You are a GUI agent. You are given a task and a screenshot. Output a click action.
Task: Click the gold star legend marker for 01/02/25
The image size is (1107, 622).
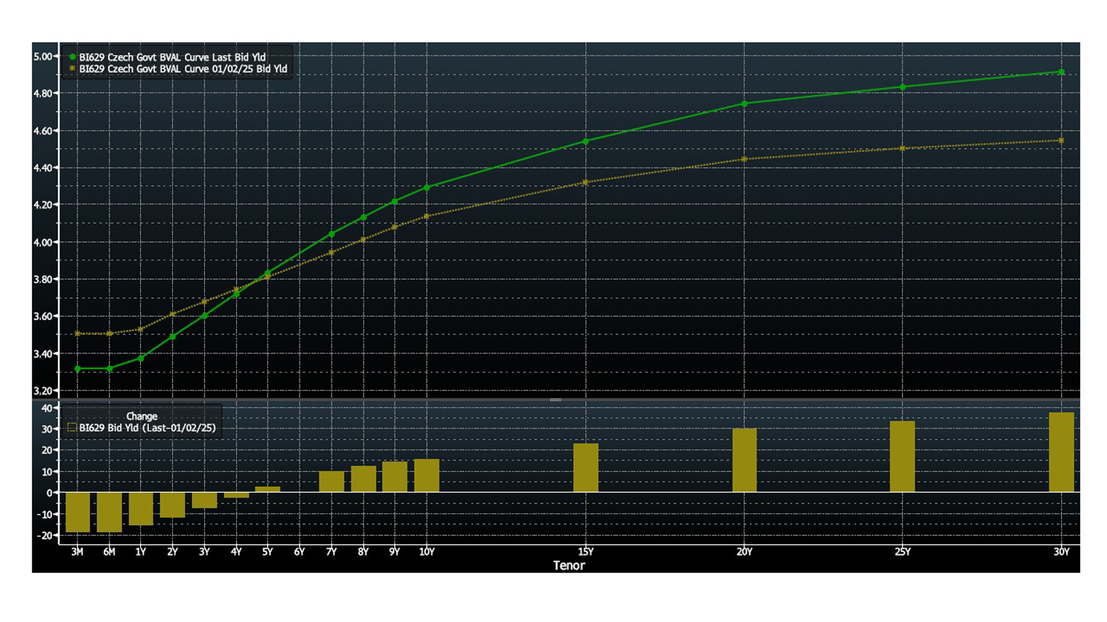72,68
